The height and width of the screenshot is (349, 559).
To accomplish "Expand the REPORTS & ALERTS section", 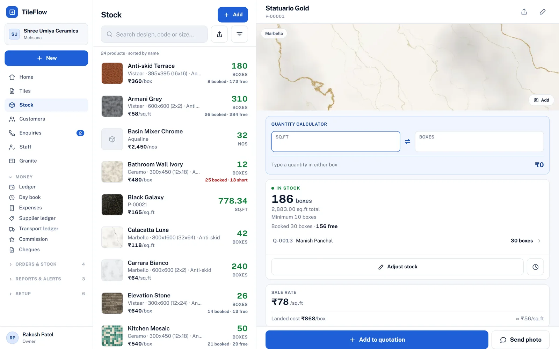I will [46, 279].
